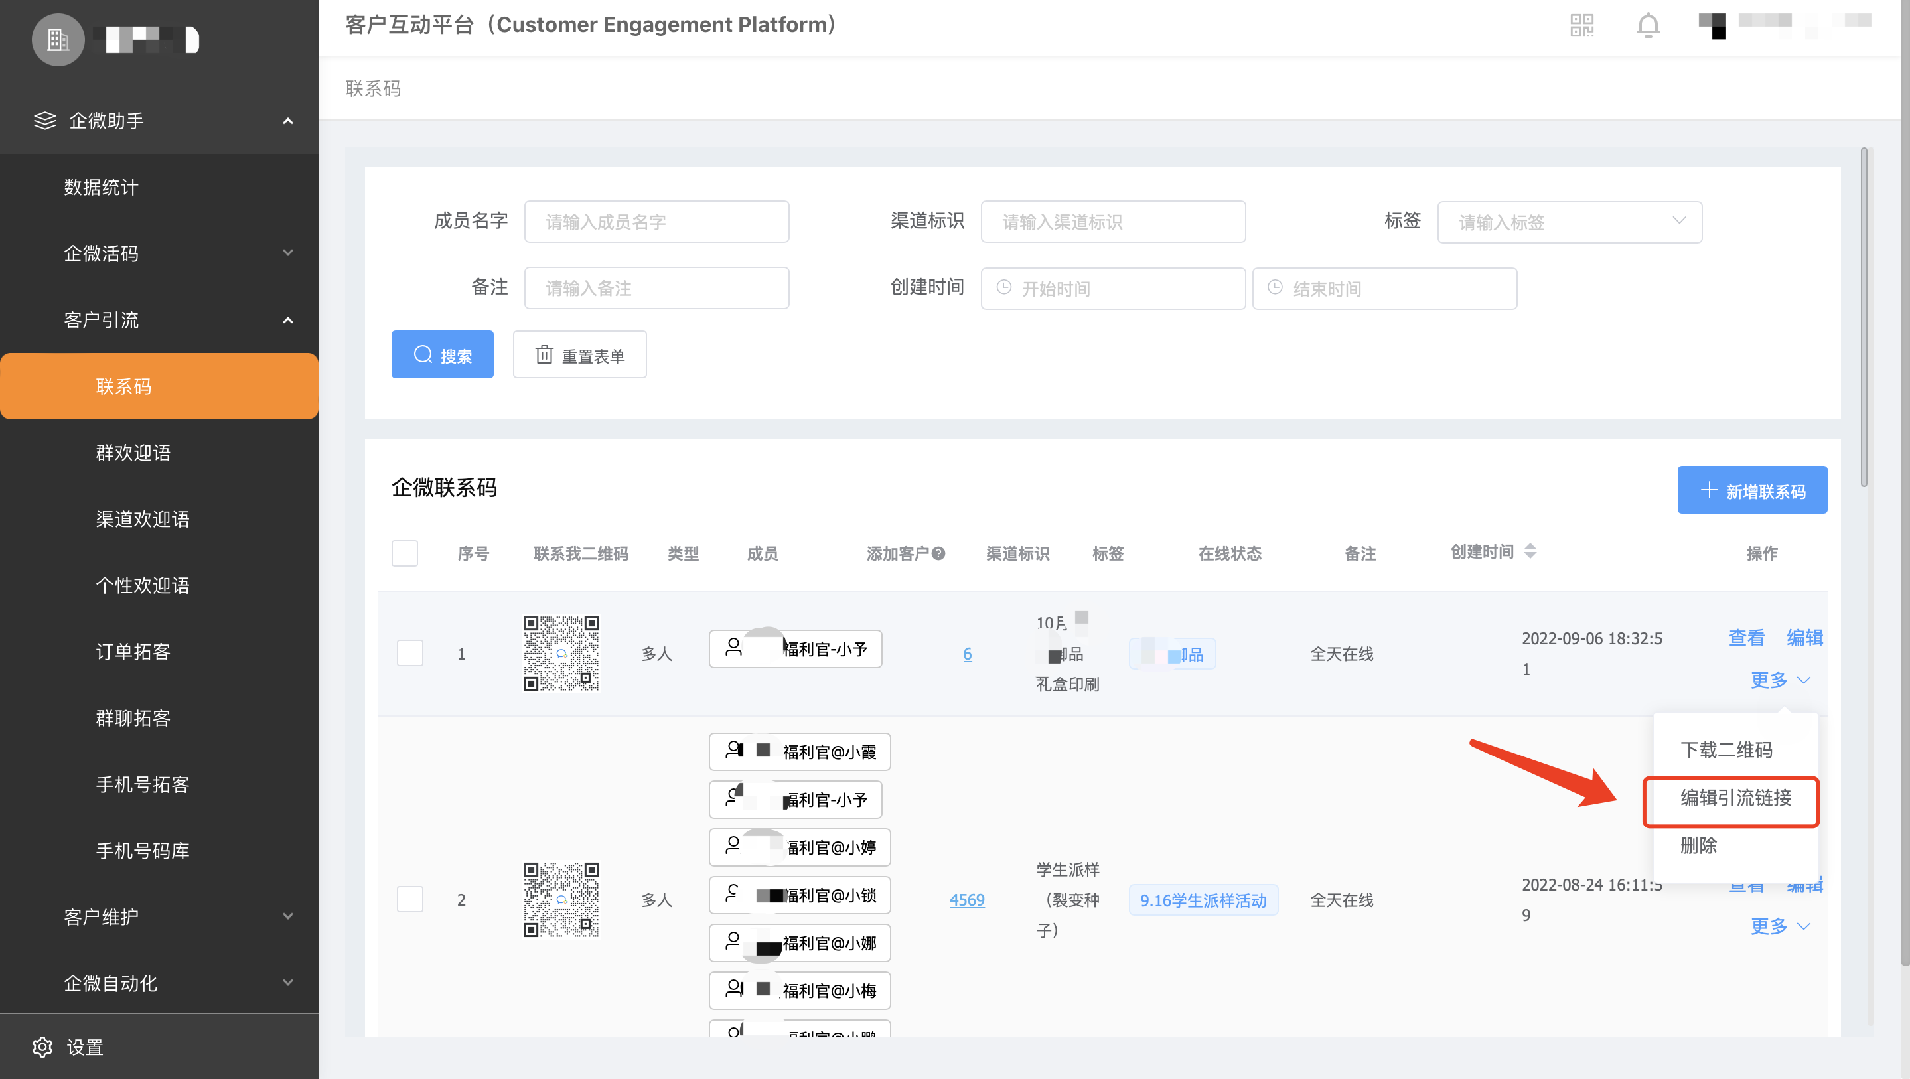1910x1079 pixels.
Task: Click 新增联系码 button
Action: click(1752, 490)
